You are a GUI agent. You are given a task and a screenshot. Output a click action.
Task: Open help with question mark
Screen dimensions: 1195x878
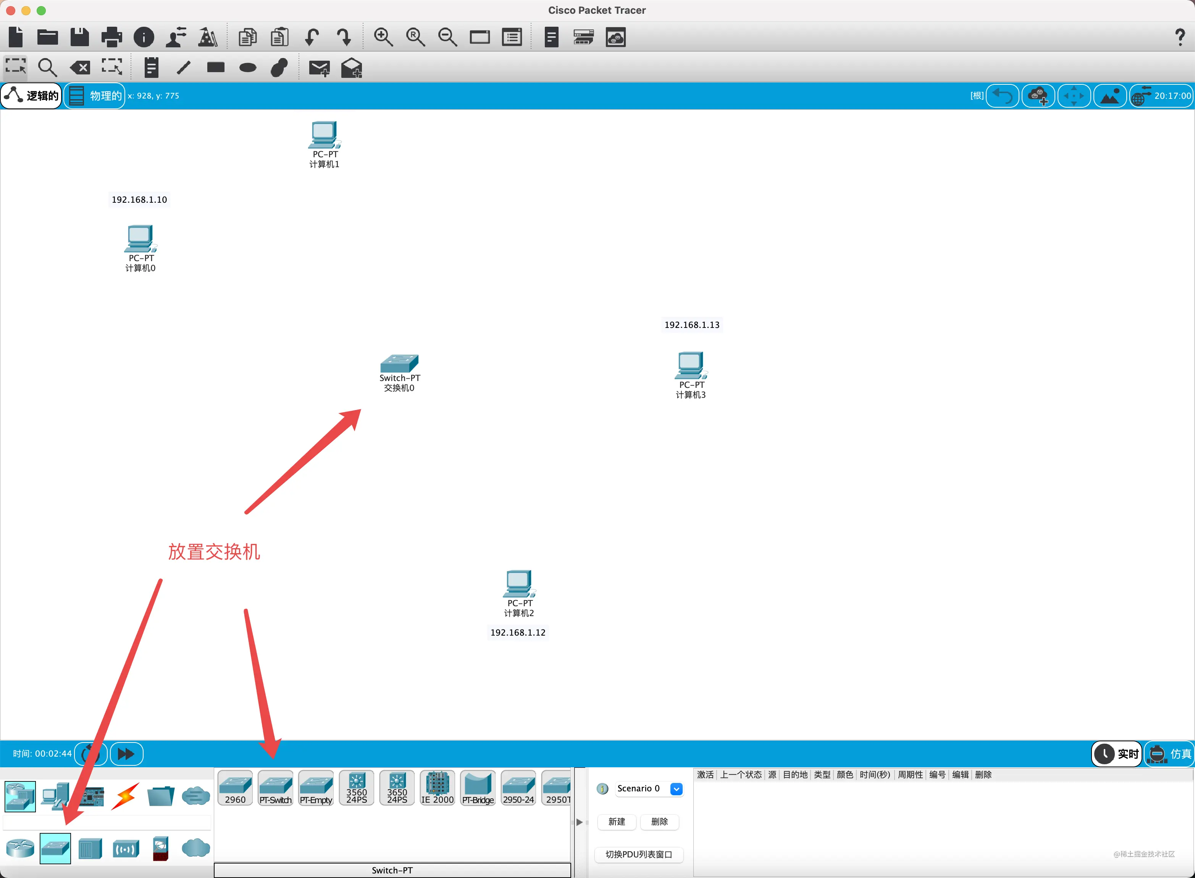point(1180,37)
